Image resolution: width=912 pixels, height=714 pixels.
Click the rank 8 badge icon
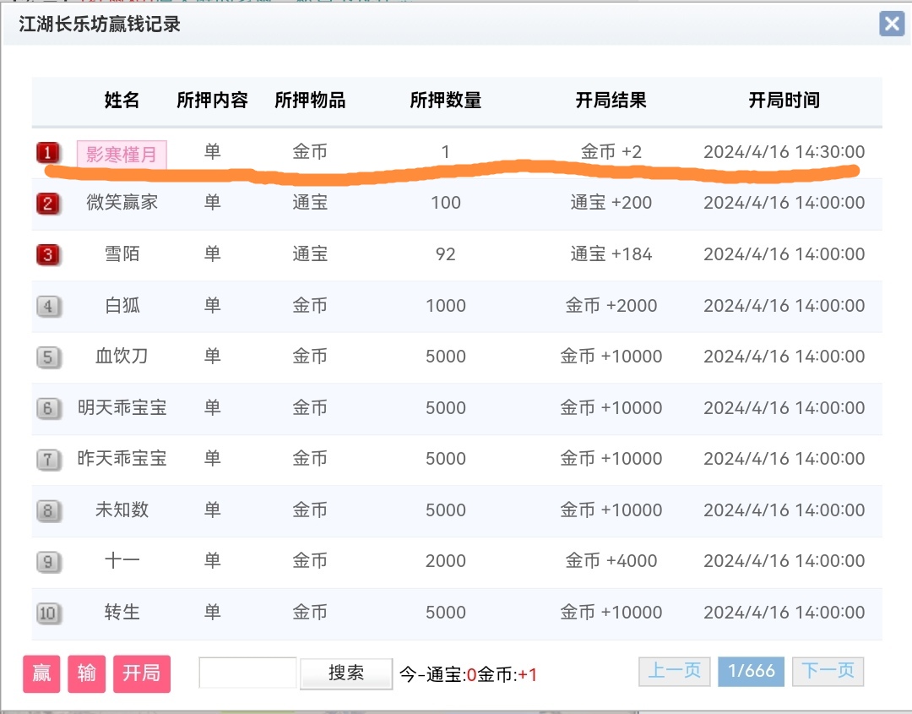48,510
